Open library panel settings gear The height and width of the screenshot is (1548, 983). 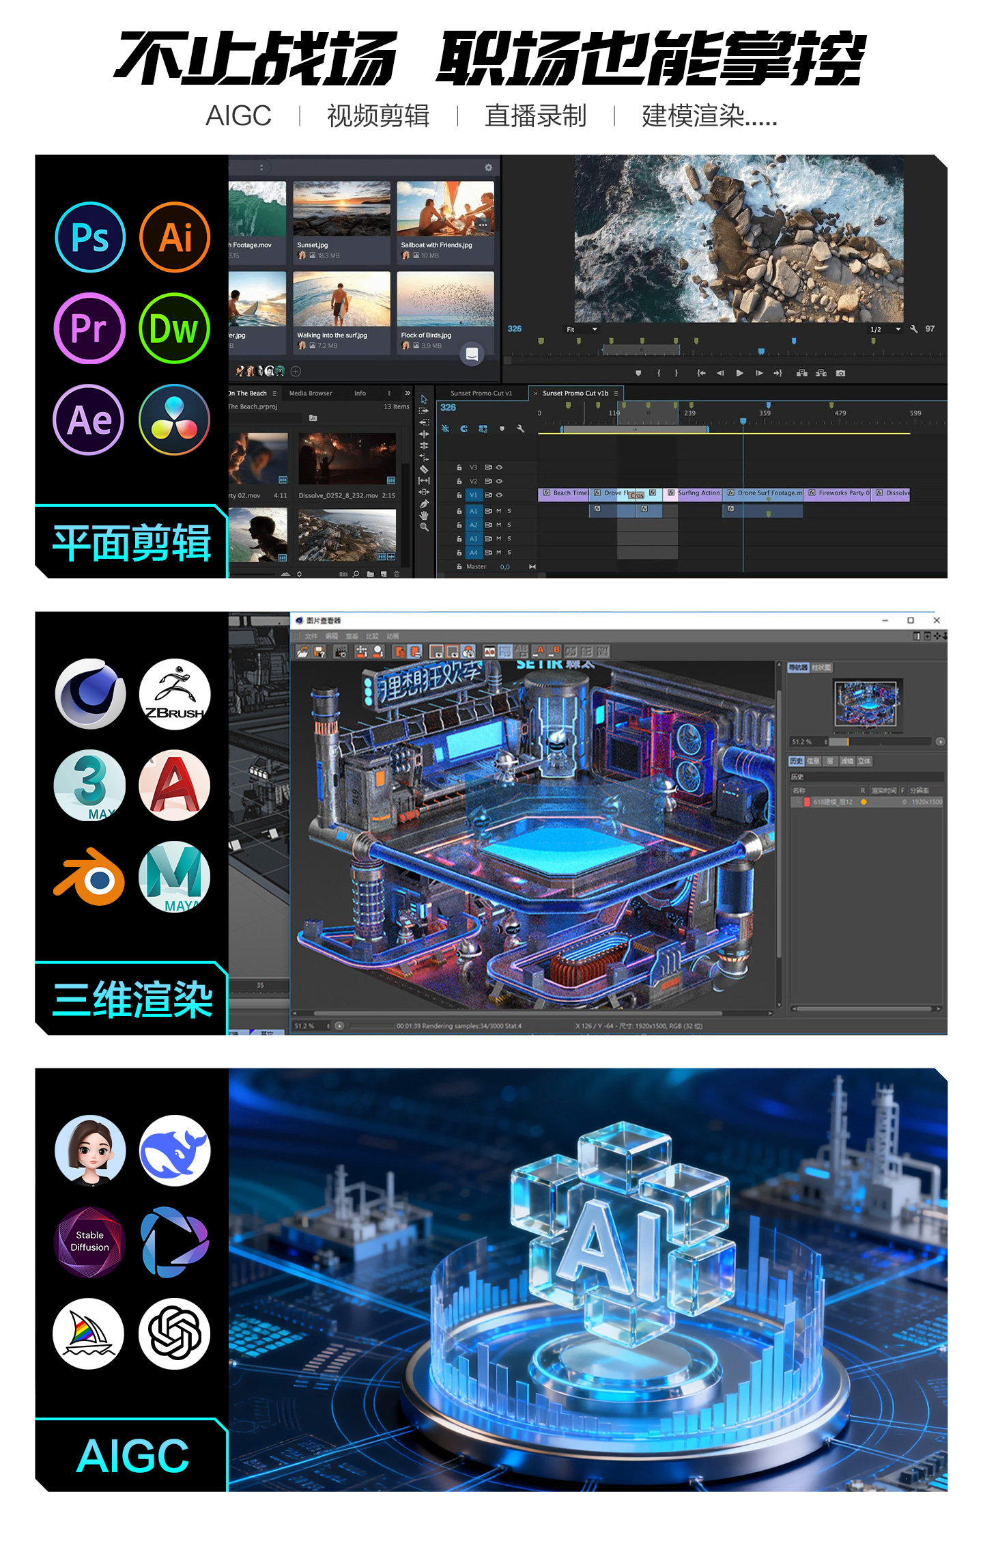[489, 167]
